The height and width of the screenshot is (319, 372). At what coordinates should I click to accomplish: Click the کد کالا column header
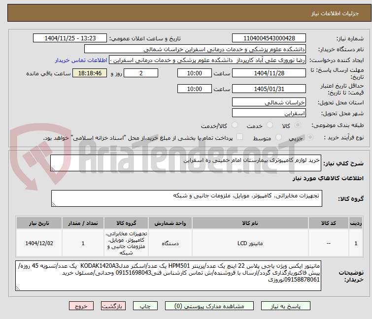[x=329, y=223]
